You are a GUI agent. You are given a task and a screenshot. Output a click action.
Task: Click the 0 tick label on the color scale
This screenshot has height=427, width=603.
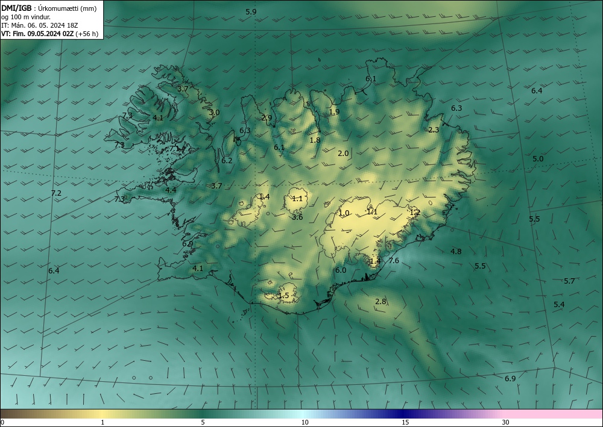[x=2, y=422]
